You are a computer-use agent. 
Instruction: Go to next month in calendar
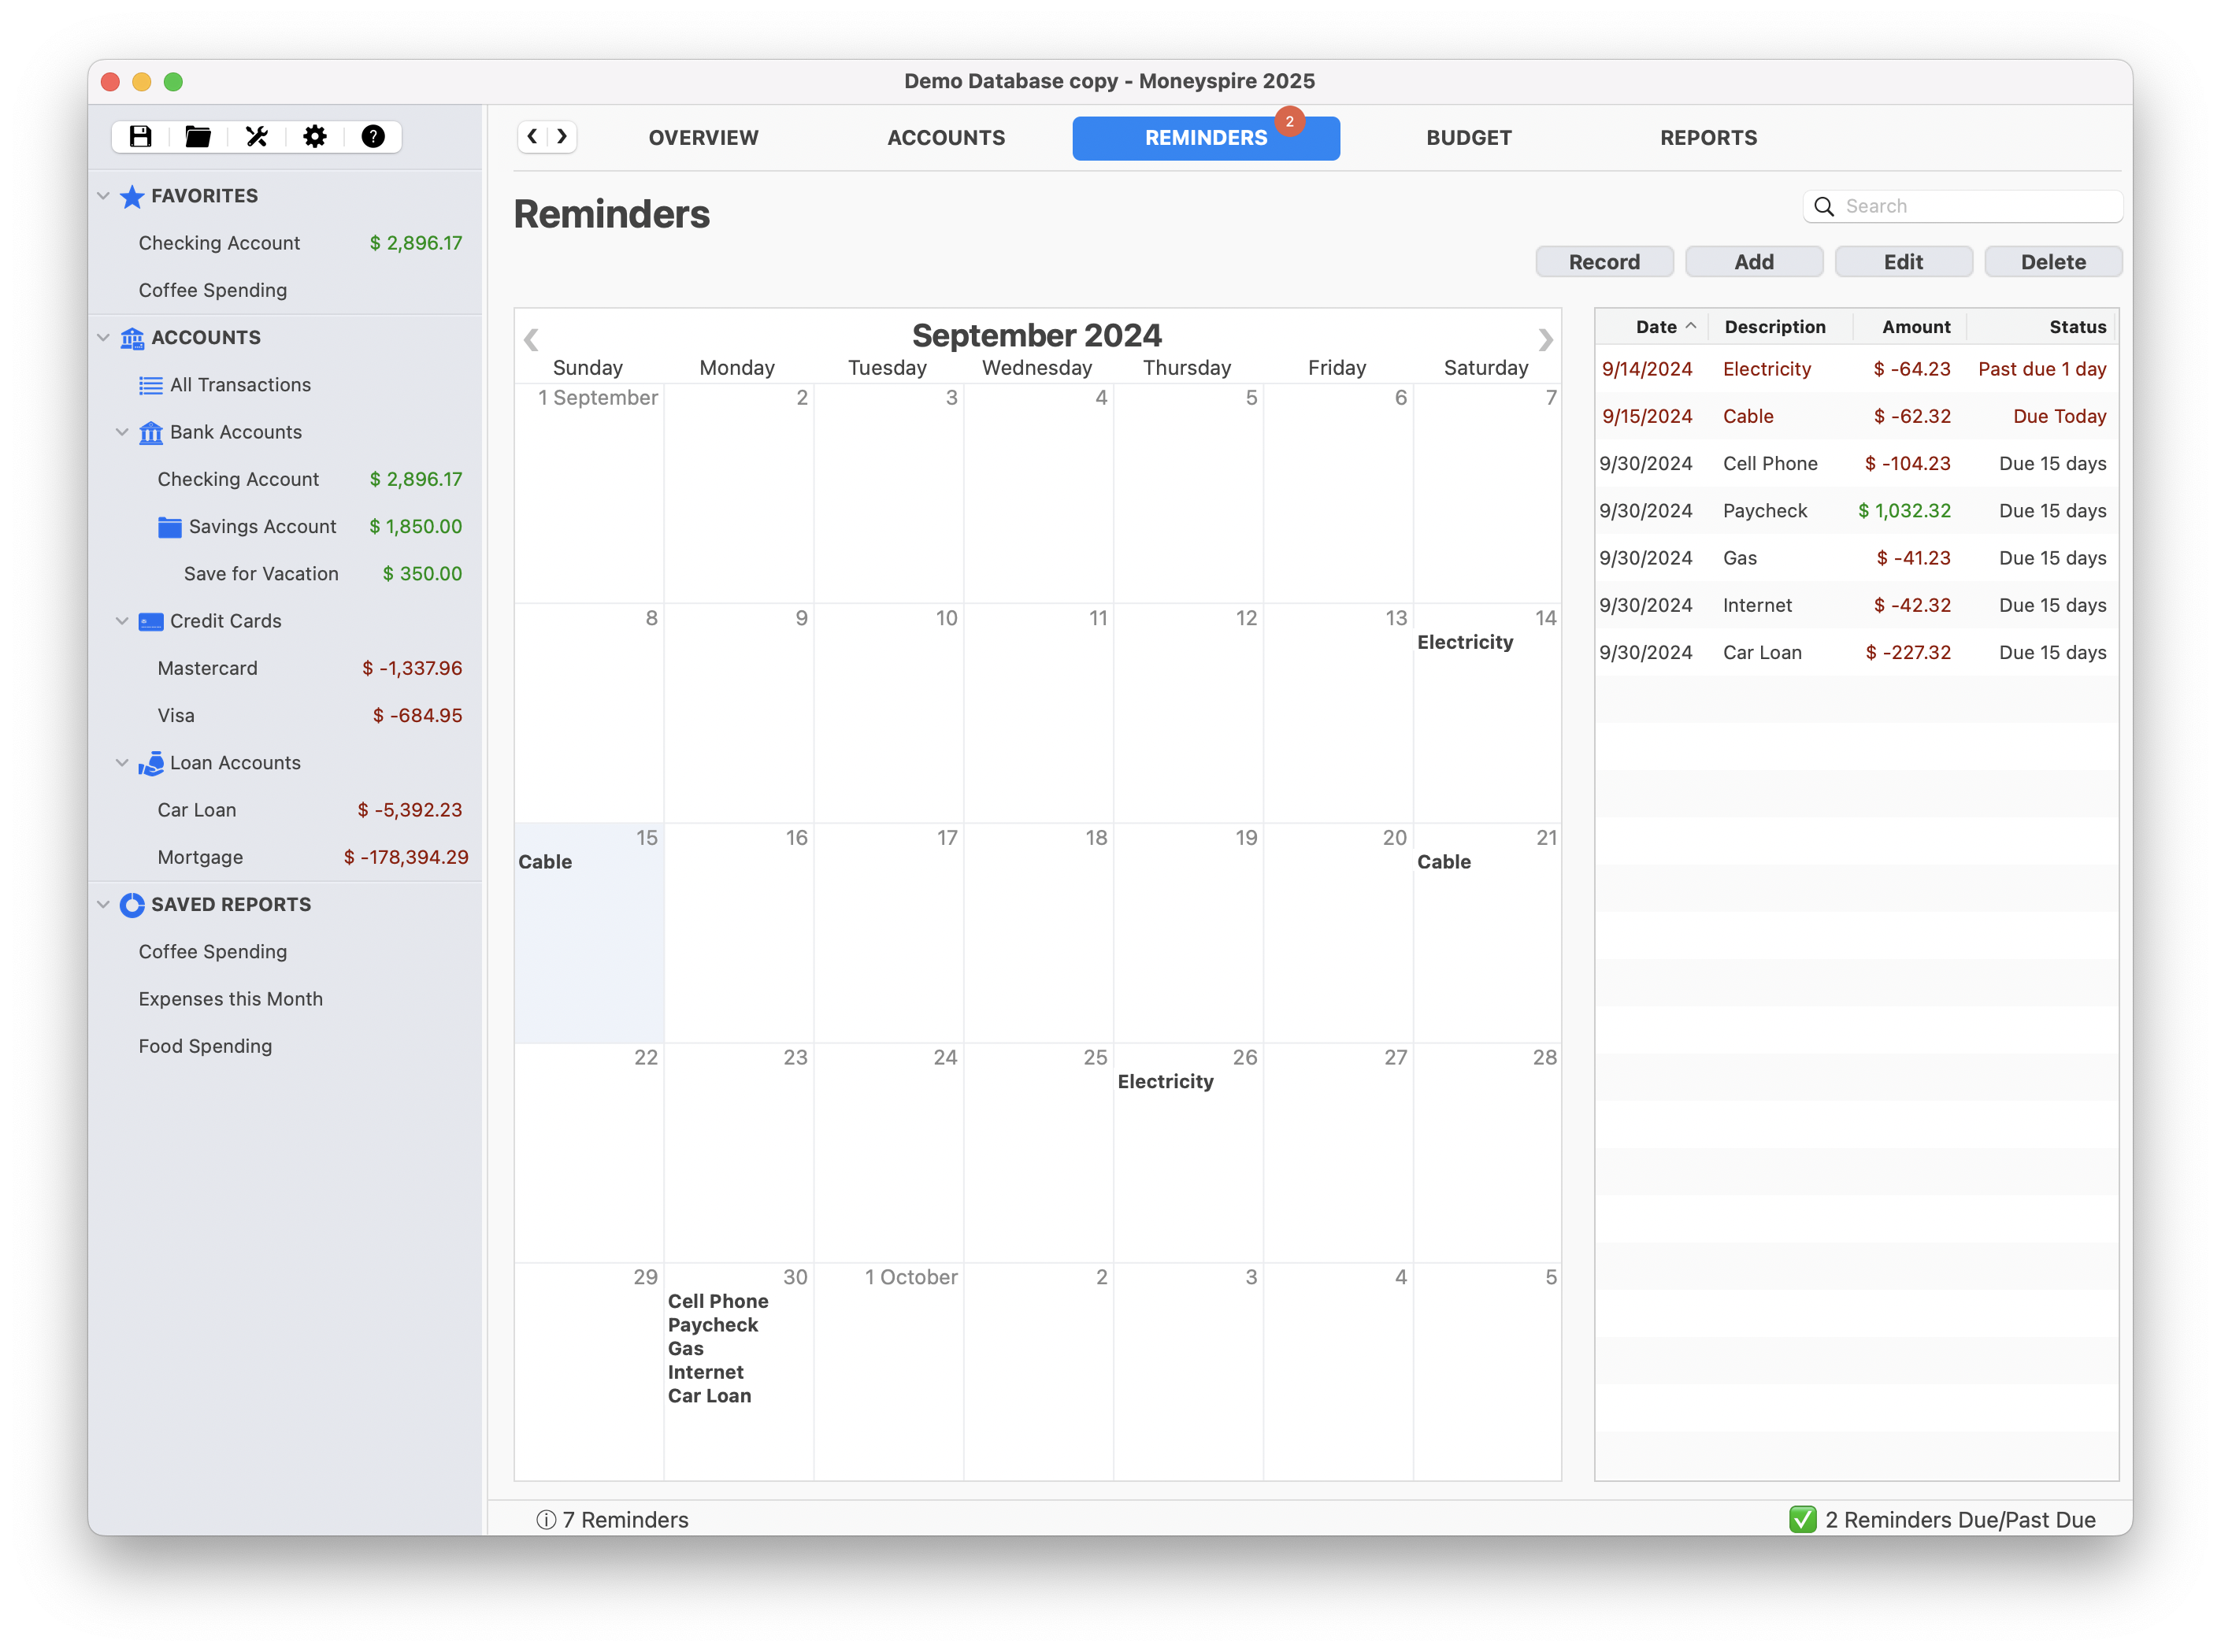[x=1545, y=340]
